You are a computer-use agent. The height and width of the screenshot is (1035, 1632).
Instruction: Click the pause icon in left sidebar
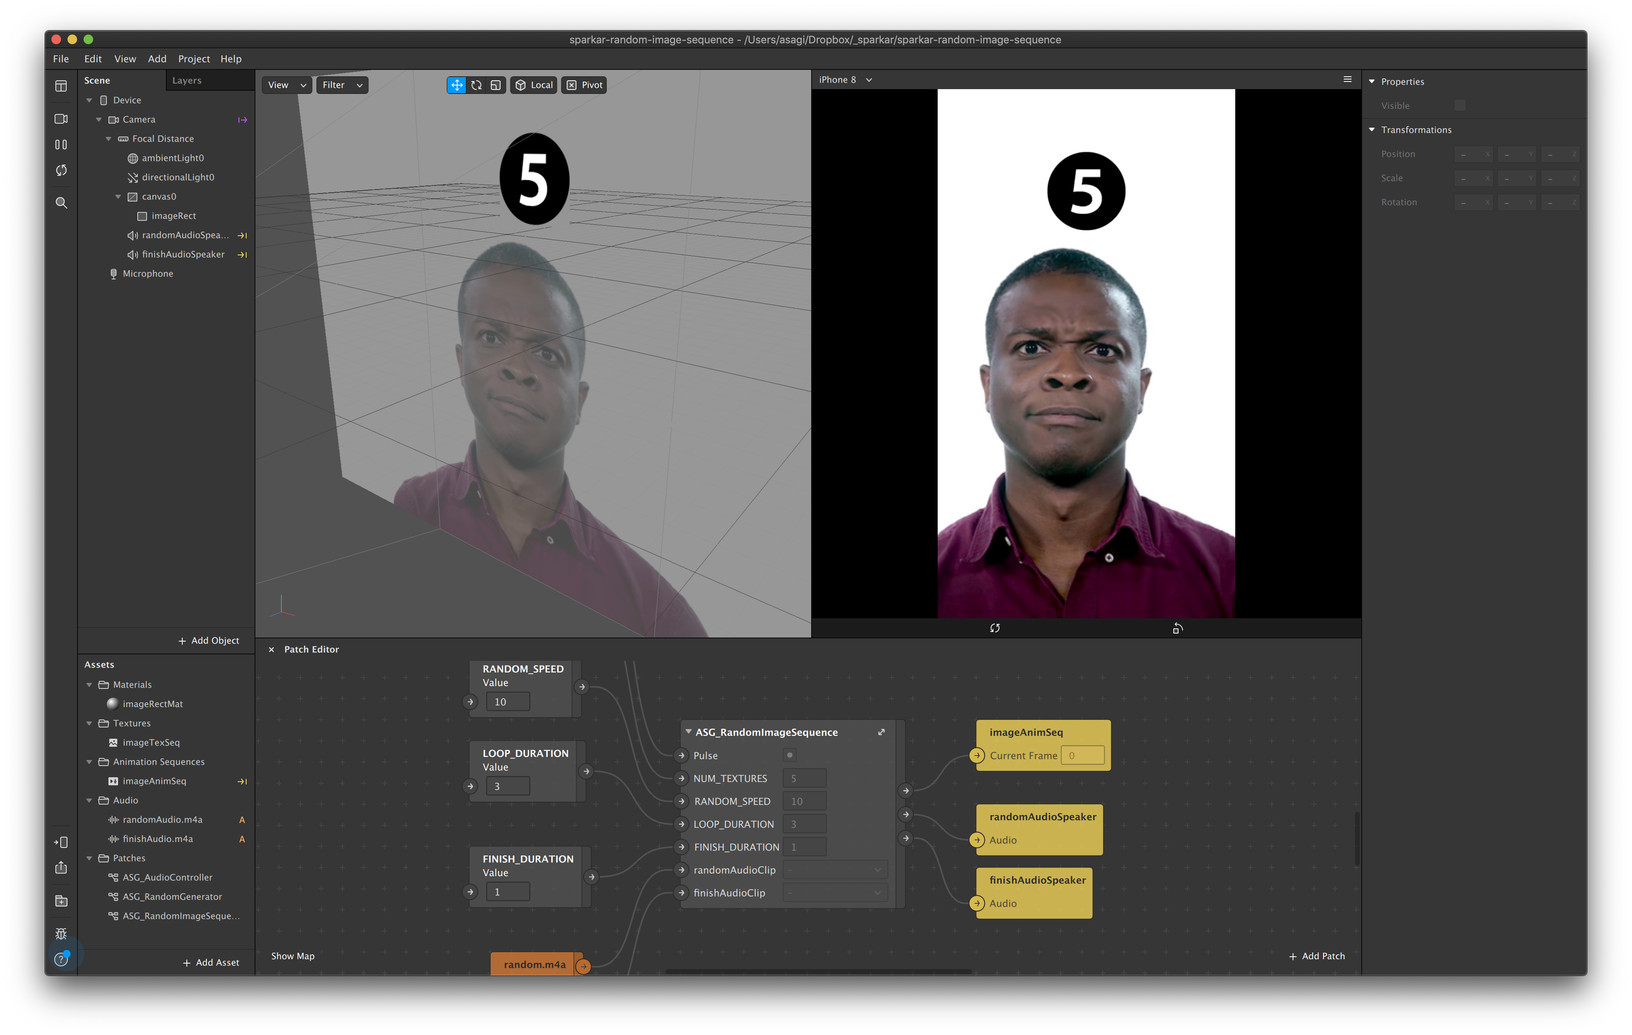(x=61, y=144)
